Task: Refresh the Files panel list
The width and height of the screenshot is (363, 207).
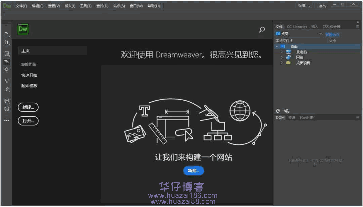Action: (278, 111)
